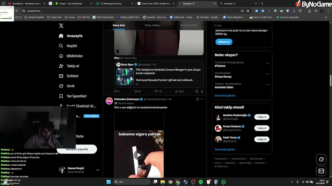
Task: Follow Forza Cimbom with Takip et
Action: [262, 128]
